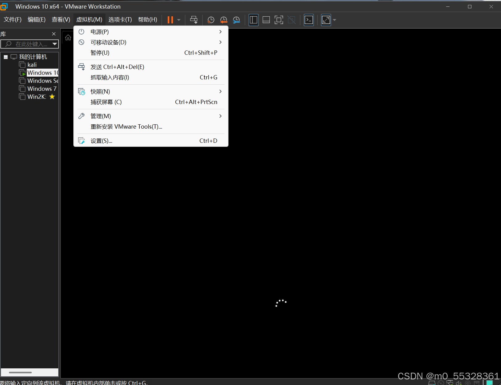Click the stretch guest display icon
Screen dimensions: 501x385
click(x=326, y=20)
